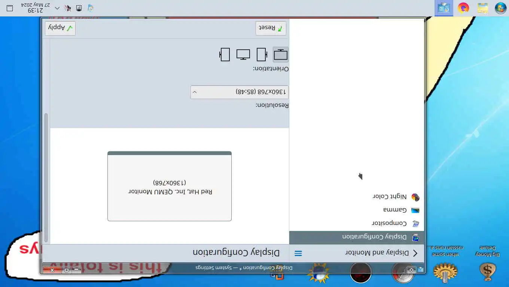509x287 pixels.
Task: Open the System Settings hamburger menu
Action: [298, 253]
